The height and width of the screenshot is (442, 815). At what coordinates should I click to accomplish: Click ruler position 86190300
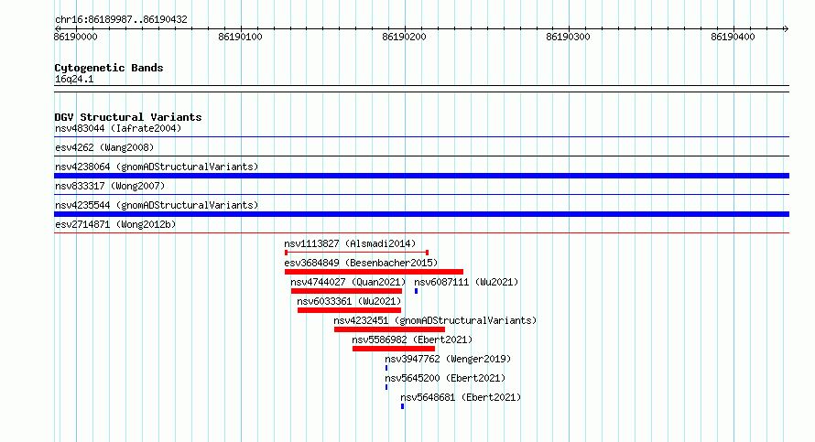click(568, 37)
